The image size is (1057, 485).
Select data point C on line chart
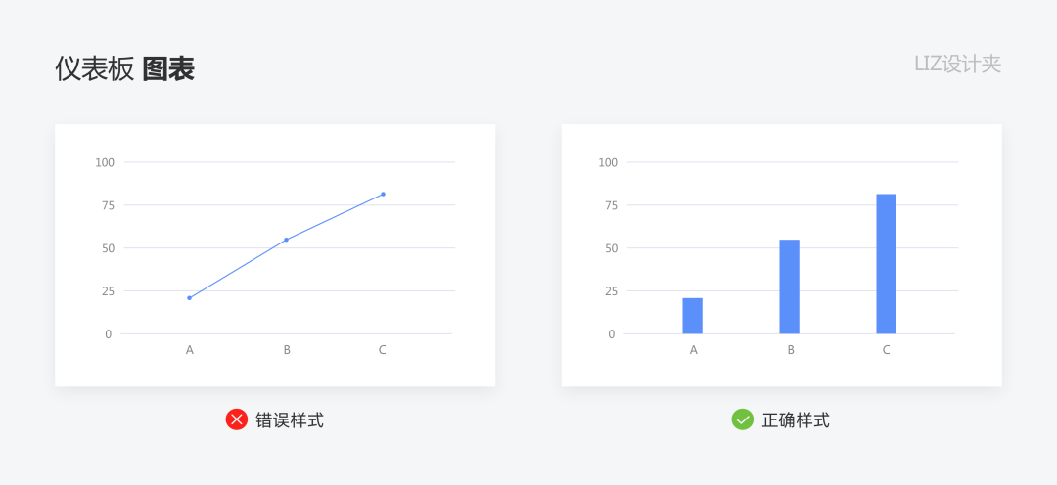pyautogui.click(x=383, y=194)
